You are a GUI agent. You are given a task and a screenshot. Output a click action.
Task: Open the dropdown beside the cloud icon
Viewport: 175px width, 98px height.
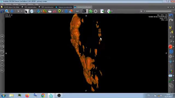pos(174,76)
